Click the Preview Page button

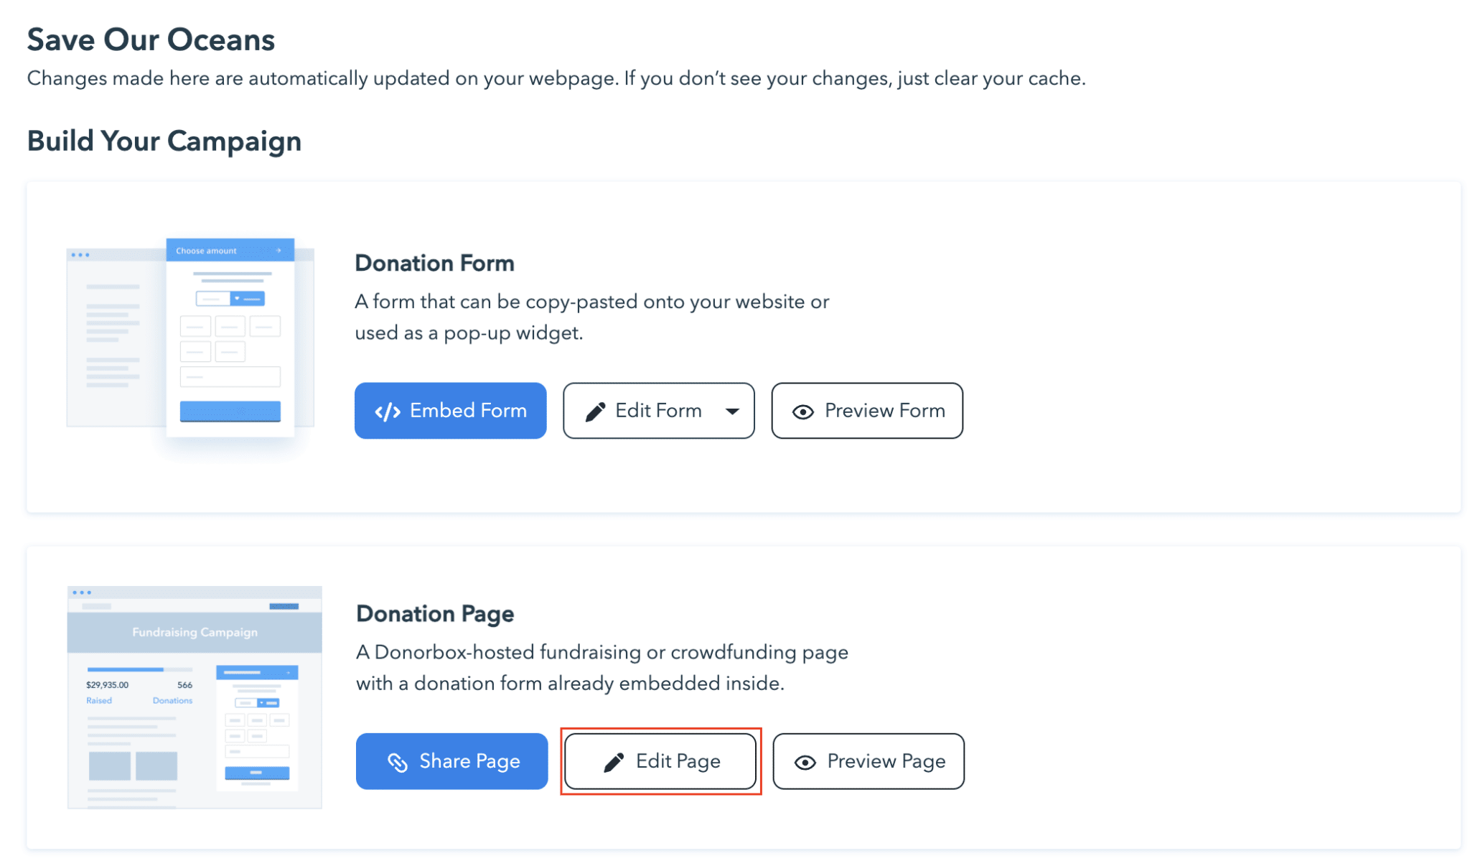(869, 761)
